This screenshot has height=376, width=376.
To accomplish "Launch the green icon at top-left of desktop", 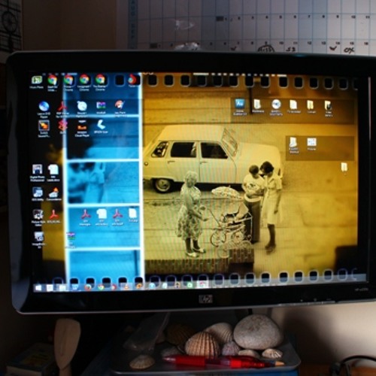I will click(37, 80).
